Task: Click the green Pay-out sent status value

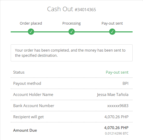Action: (117, 72)
